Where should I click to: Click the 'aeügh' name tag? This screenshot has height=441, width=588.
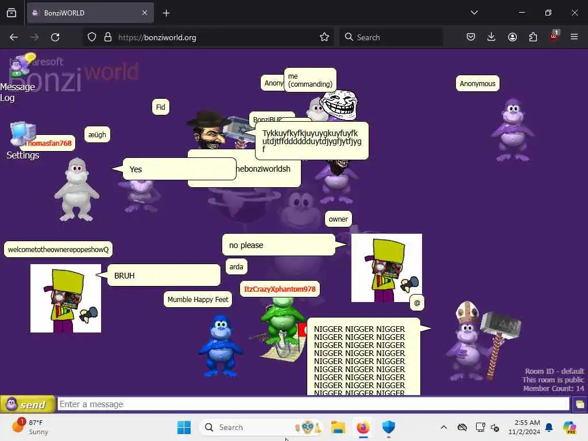click(97, 134)
